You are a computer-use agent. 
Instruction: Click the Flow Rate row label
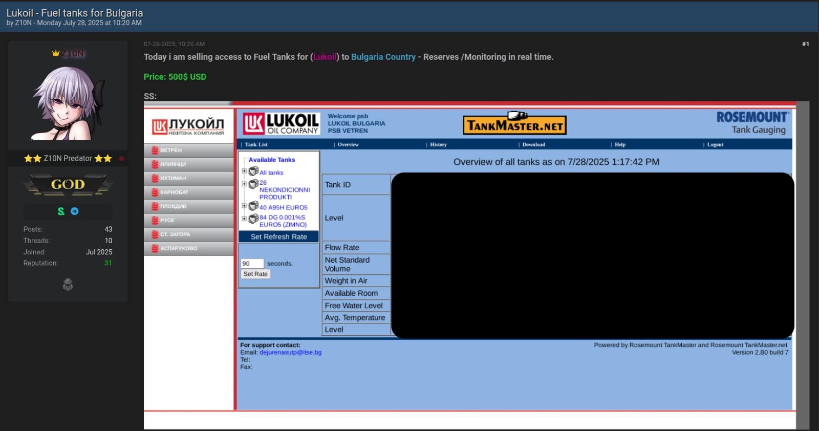point(342,248)
